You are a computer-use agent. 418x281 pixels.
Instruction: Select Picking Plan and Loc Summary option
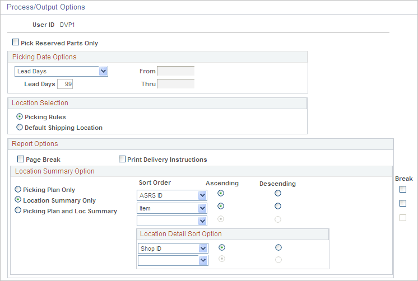(18, 210)
